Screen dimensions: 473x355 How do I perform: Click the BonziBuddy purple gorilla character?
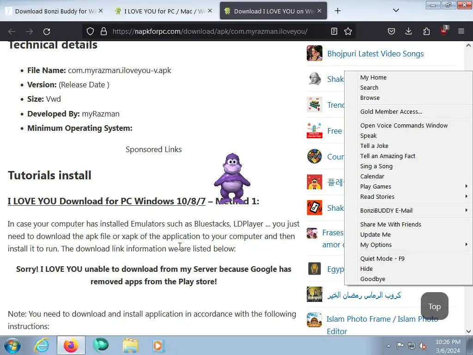pos(232,178)
